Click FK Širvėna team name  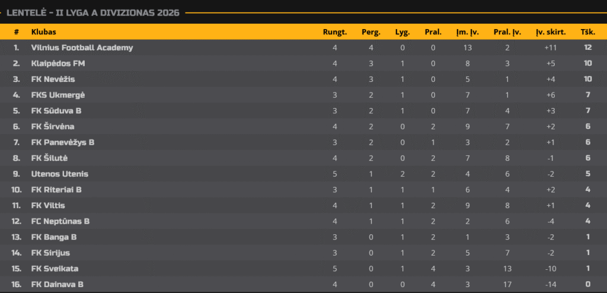[x=53, y=126]
